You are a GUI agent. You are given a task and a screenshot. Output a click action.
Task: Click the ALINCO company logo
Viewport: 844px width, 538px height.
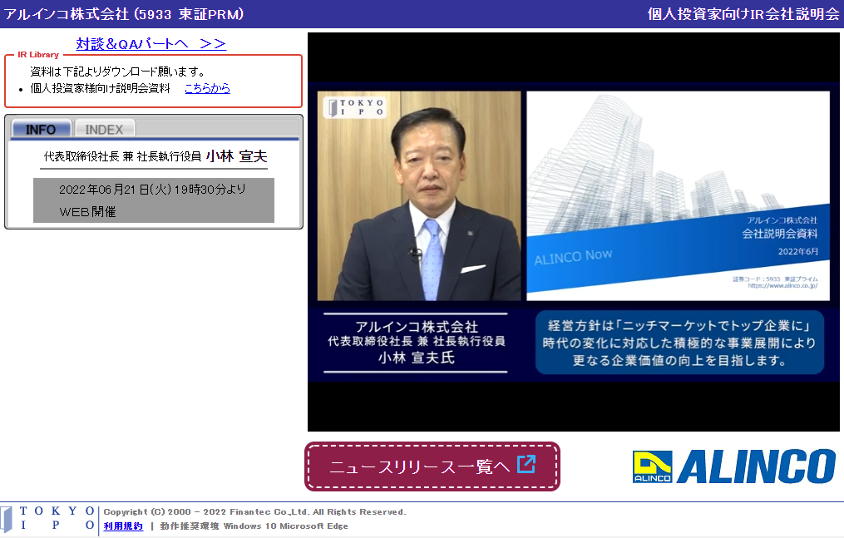tap(733, 466)
